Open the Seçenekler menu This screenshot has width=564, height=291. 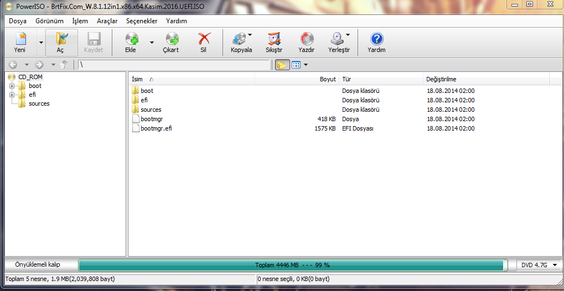coord(142,21)
